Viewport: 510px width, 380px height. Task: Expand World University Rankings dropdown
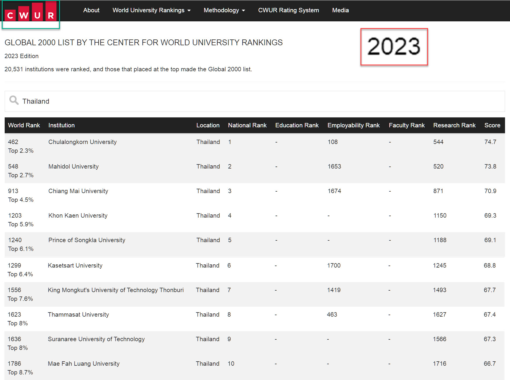[152, 10]
